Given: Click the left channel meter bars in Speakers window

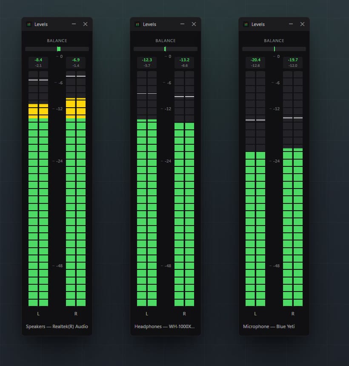Looking at the screenshot, I should point(38,189).
